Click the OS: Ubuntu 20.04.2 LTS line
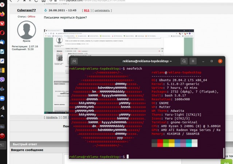Viewport: 233px width, 164px height. pyautogui.click(x=179, y=80)
